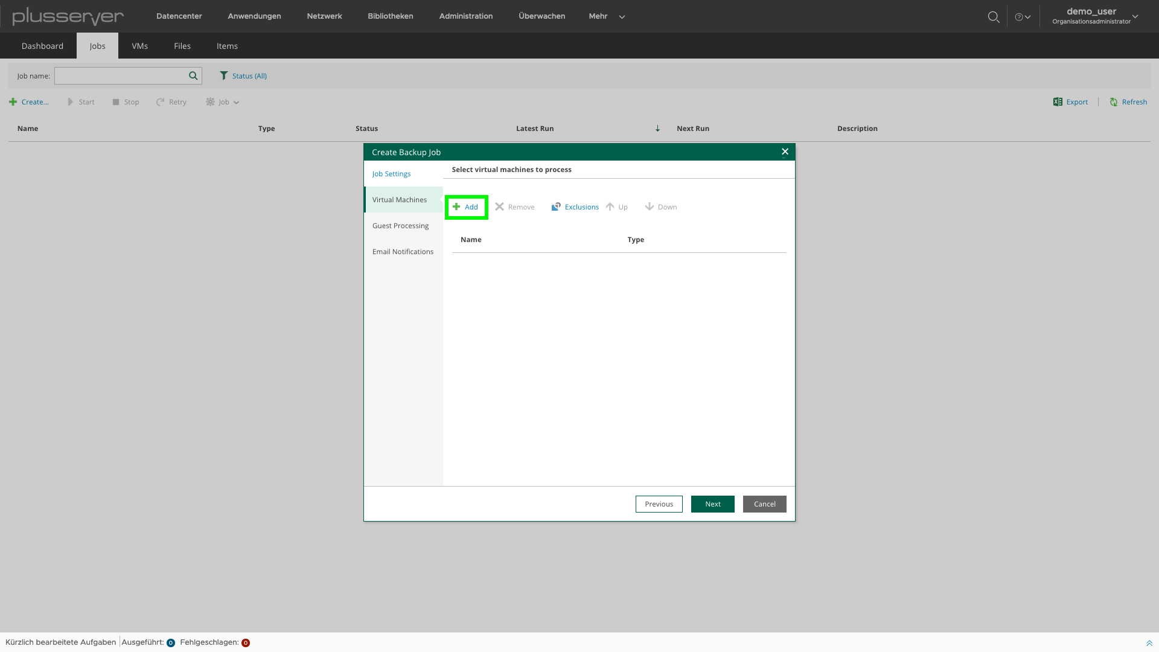Sort dialog list by Type column

click(x=636, y=240)
